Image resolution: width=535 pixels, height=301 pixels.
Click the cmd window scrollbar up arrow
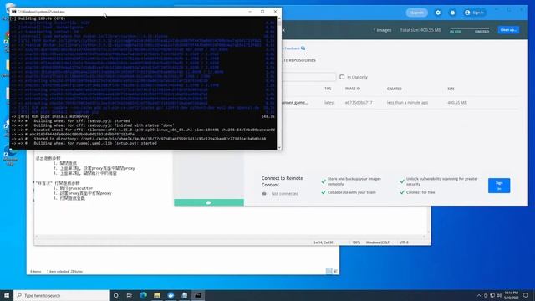[x=279, y=18]
